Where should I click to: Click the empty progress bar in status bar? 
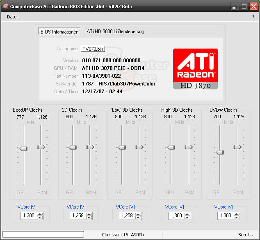tap(43, 234)
